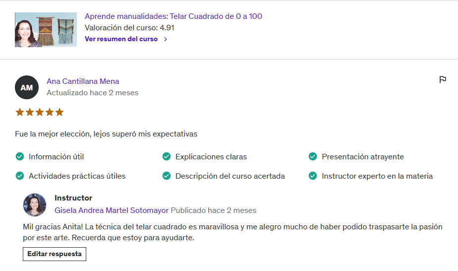Open Ver resumen del curso link
458x271 pixels.
click(x=121, y=39)
